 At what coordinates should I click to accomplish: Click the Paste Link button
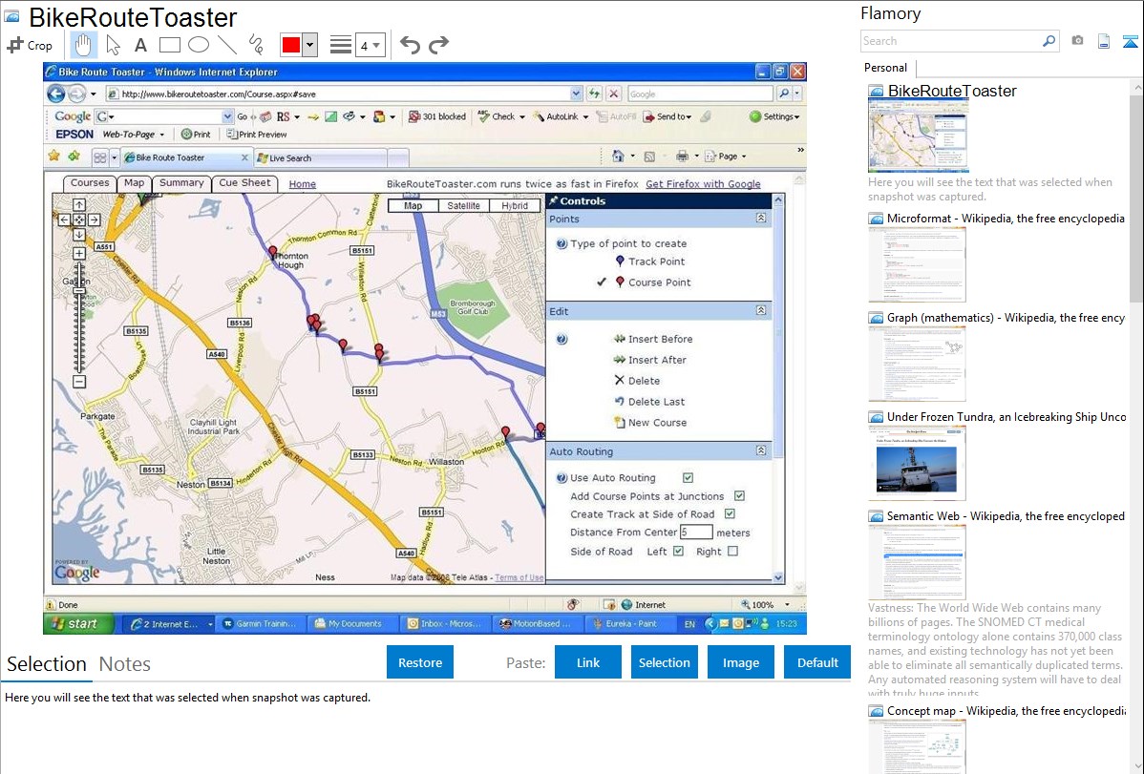588,662
